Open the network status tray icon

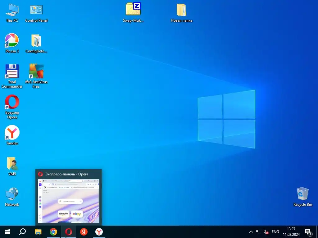259,232
